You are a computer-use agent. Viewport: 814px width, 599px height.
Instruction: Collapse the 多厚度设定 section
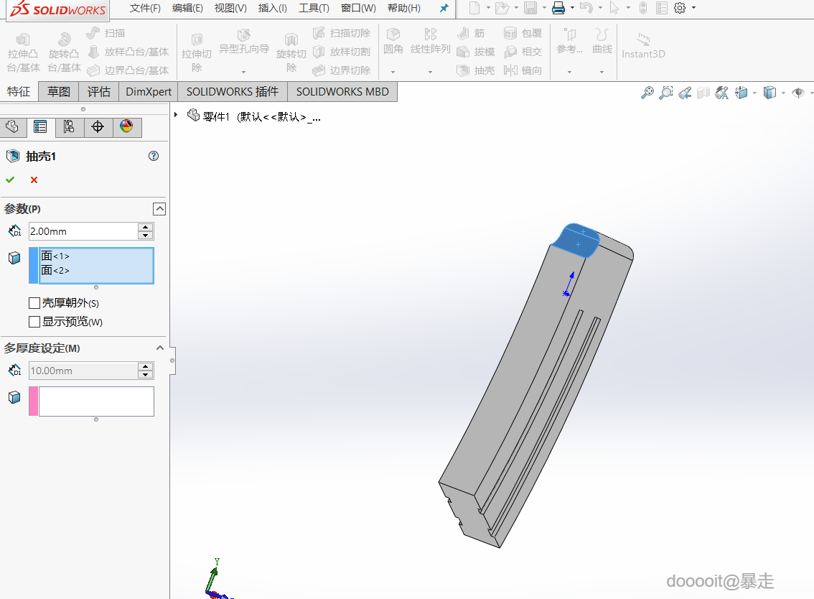point(160,348)
